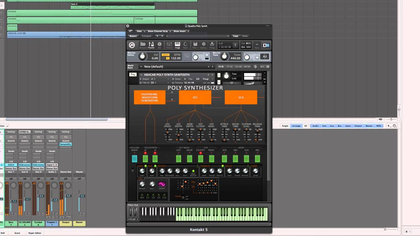Click the Info icon in Kontakt toolbar
The height and width of the screenshot is (236, 420).
159,45
